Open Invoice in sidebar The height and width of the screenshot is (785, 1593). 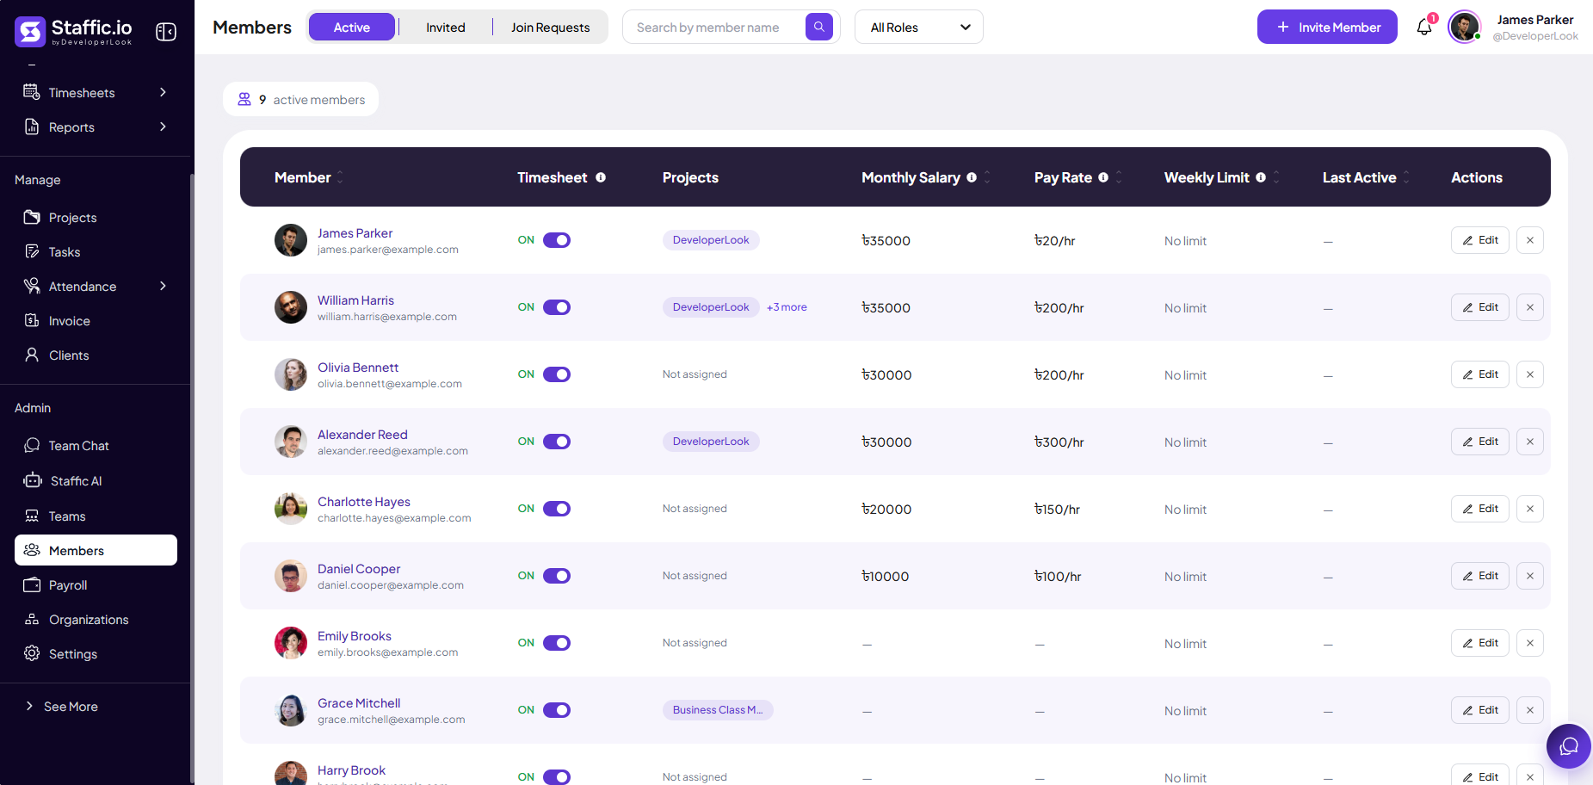[x=96, y=320]
